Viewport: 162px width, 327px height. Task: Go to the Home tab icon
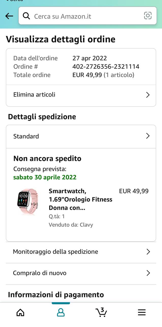20,312
